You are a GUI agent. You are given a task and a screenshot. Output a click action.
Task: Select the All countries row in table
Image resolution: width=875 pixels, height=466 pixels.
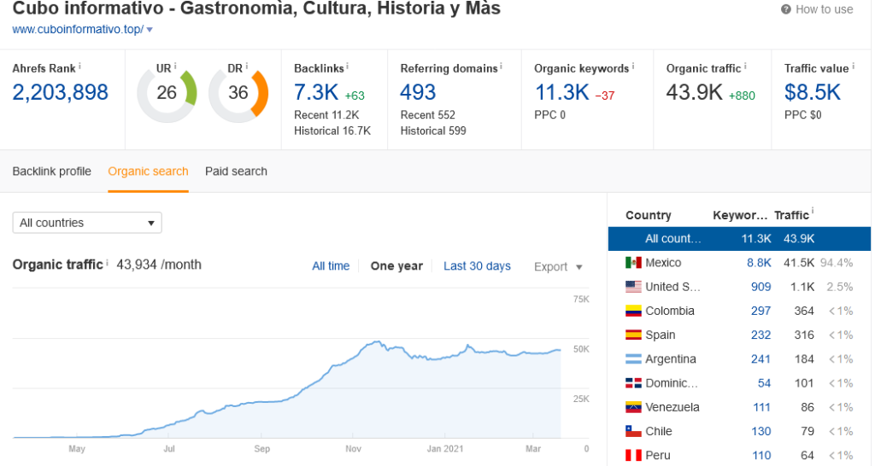click(739, 239)
